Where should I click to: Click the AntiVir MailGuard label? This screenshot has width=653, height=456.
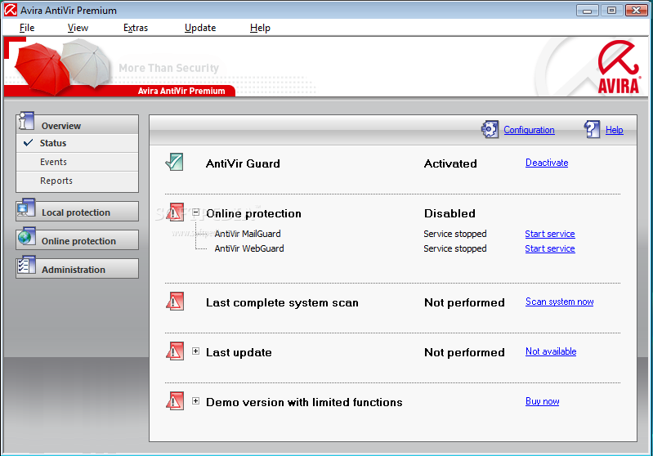(248, 234)
